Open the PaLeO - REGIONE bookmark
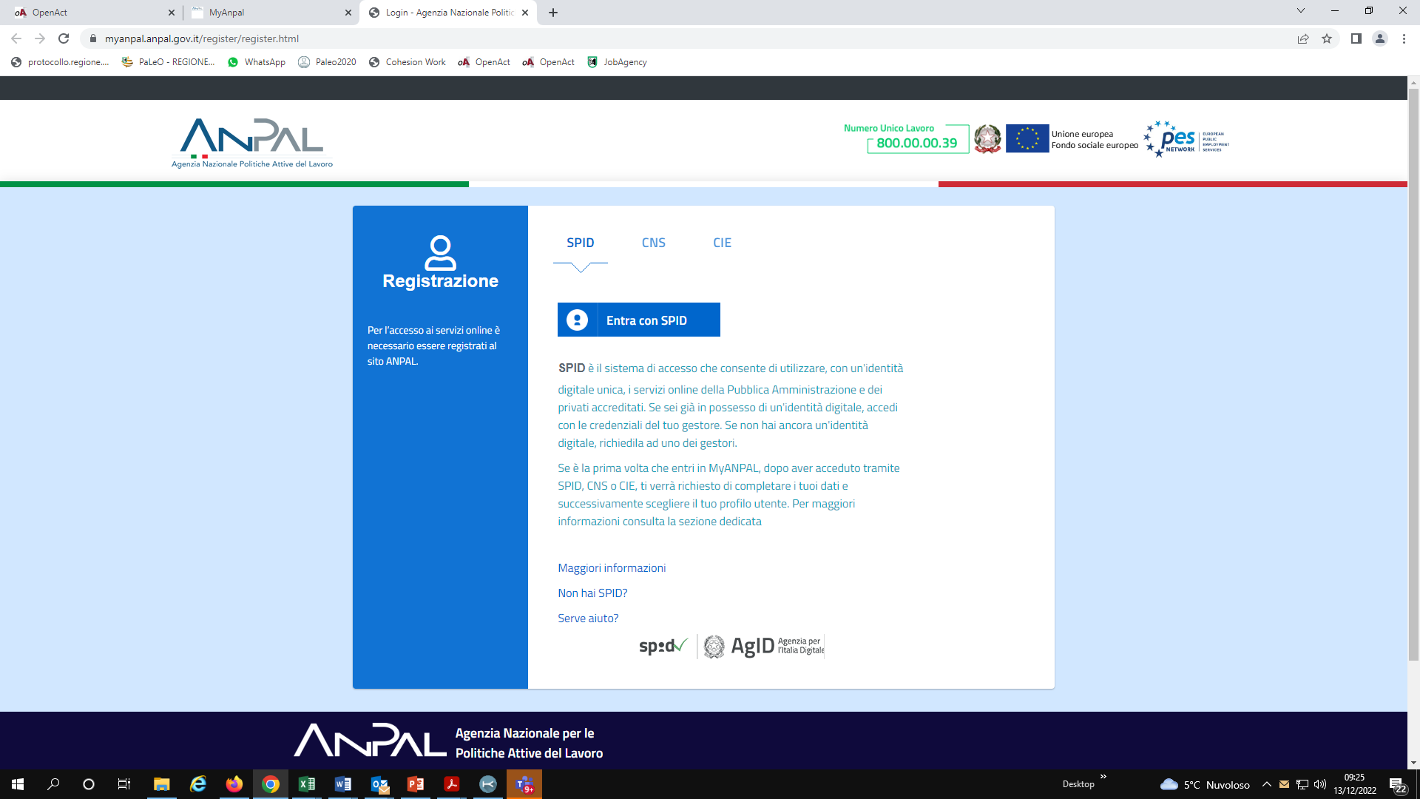Image resolution: width=1420 pixels, height=799 pixels. coord(169,62)
